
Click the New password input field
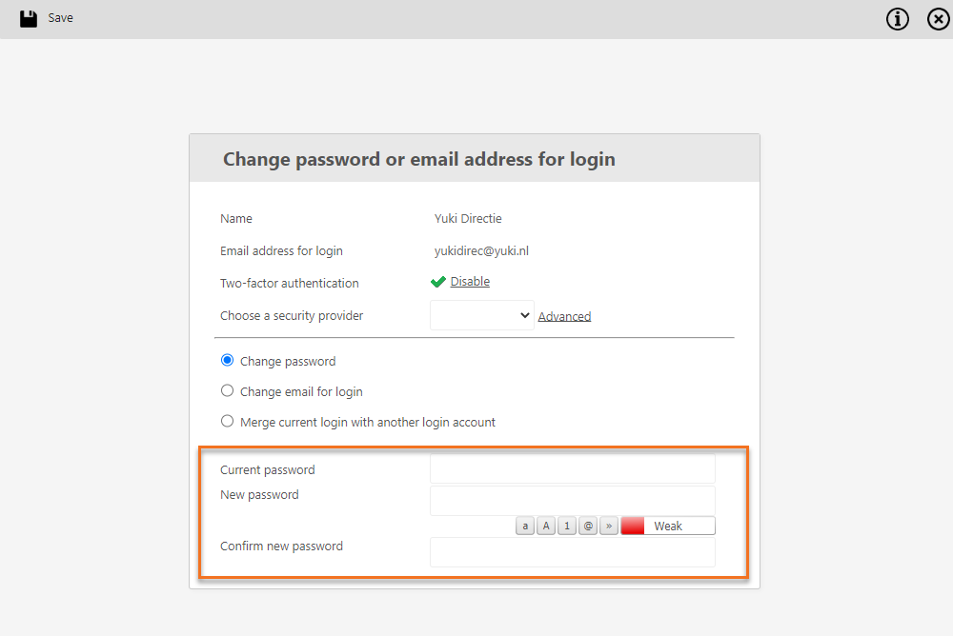click(x=572, y=501)
